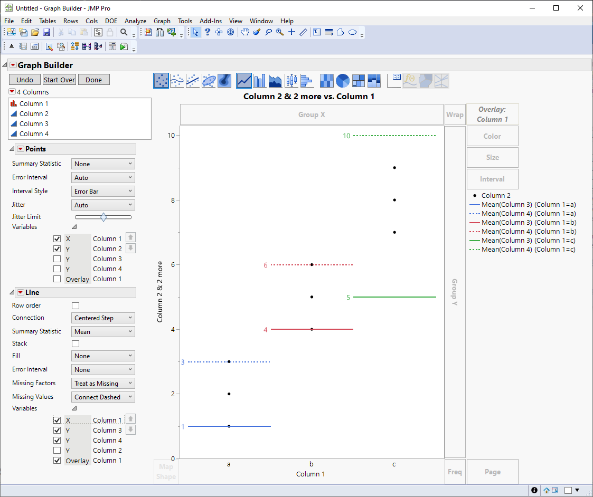Select the Points element icon
The width and height of the screenshot is (593, 497).
(x=161, y=81)
